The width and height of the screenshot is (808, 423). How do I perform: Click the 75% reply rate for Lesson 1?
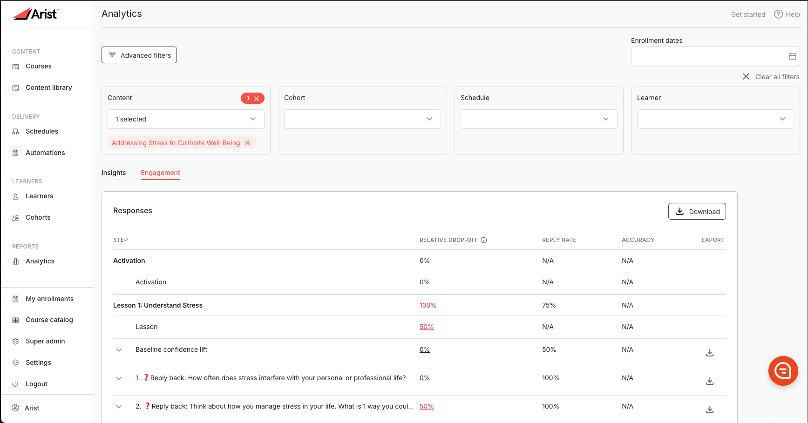(x=549, y=305)
